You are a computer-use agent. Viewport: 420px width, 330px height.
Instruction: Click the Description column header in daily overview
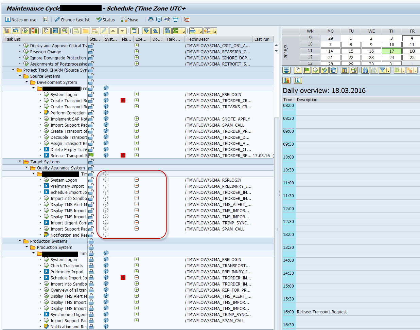tap(358, 100)
